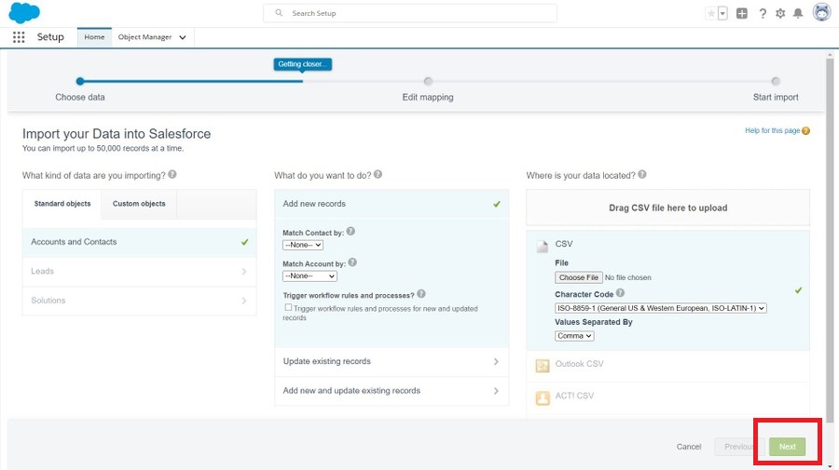The width and height of the screenshot is (839, 470).
Task: Open the Match Contact by dropdown
Action: pos(303,245)
